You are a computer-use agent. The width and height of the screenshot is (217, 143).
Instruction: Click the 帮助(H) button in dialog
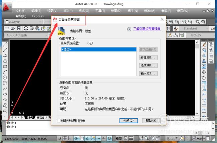point(151,121)
